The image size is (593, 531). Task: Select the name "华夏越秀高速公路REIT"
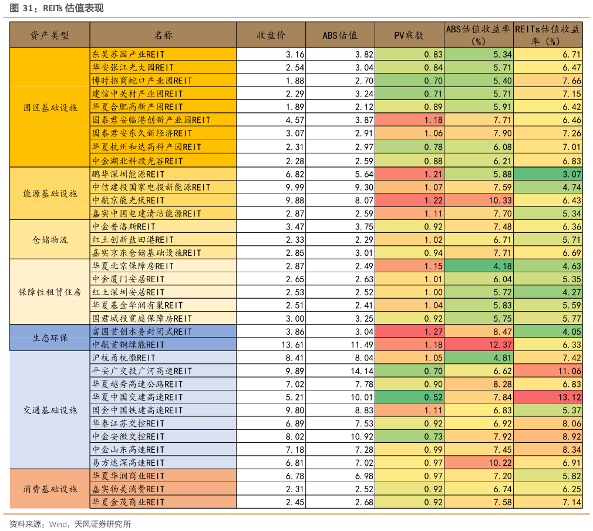click(x=137, y=384)
